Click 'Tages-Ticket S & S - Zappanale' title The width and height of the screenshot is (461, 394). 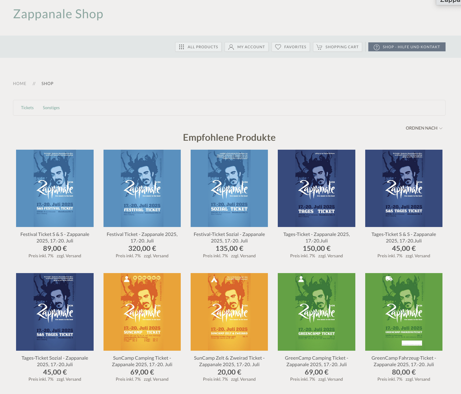(404, 238)
